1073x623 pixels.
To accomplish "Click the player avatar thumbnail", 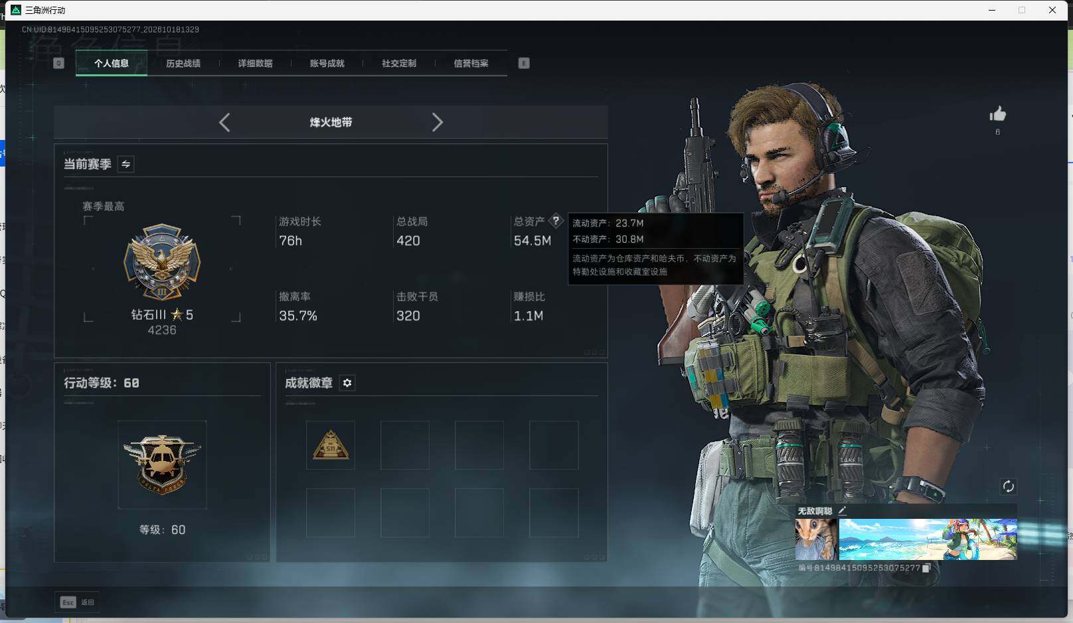I will [x=816, y=539].
